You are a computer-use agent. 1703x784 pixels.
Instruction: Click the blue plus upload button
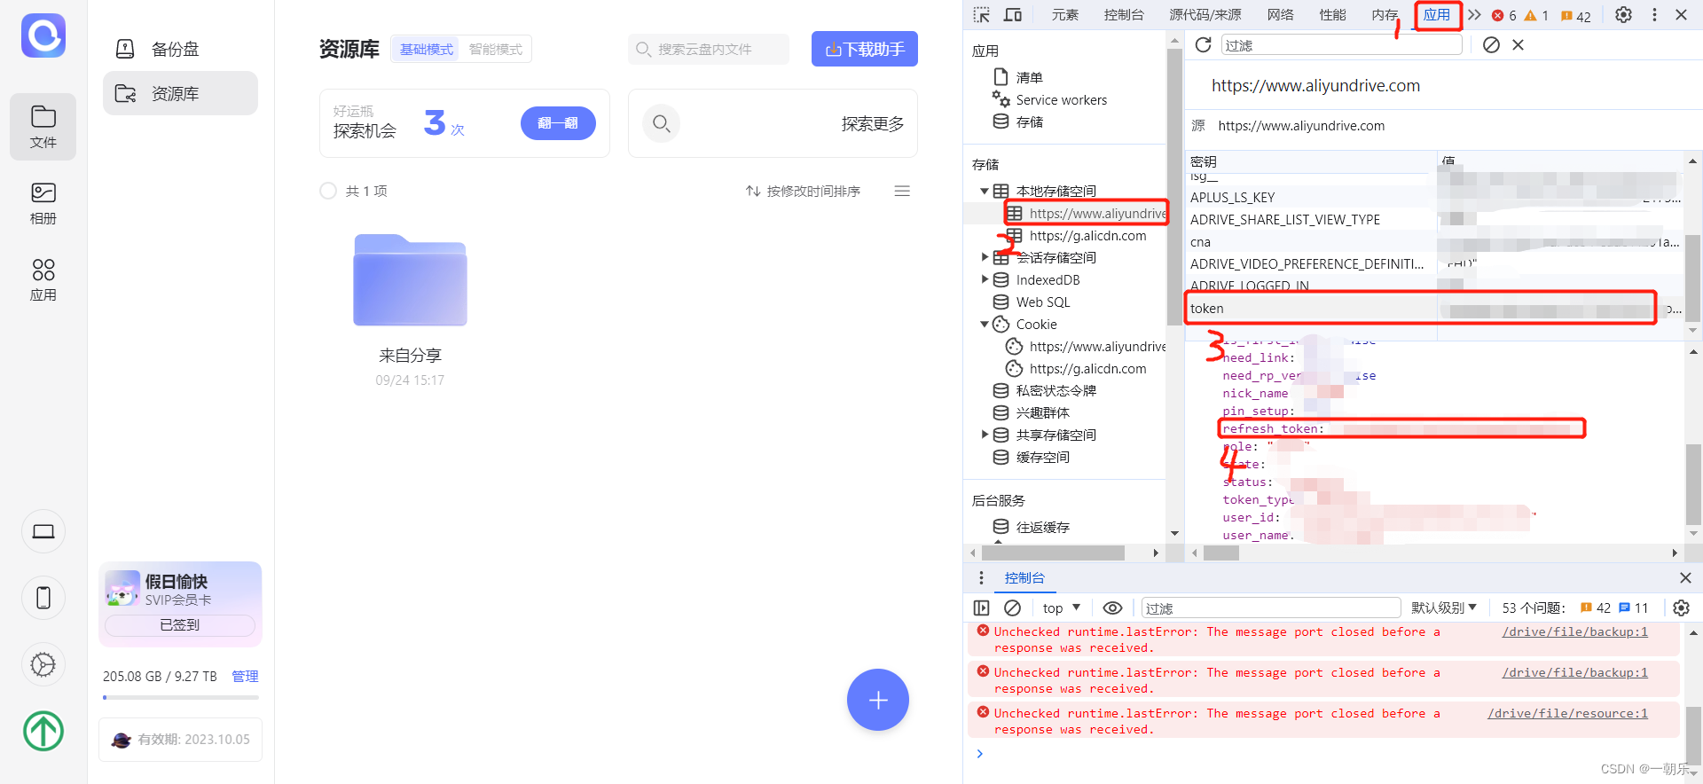click(x=877, y=700)
